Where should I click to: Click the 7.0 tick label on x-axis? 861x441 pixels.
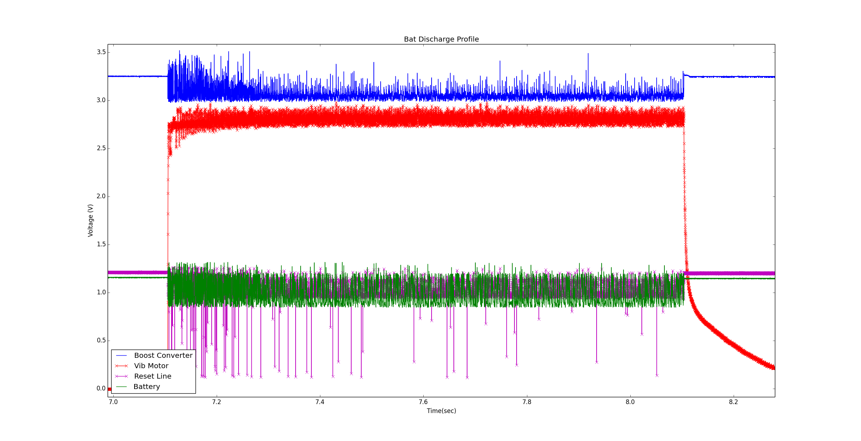[113, 402]
